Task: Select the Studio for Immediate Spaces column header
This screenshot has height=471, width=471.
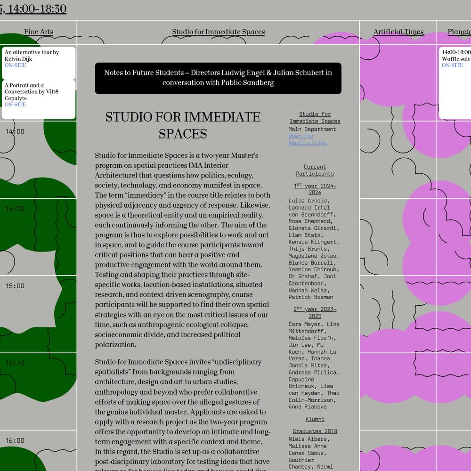Action: [x=218, y=32]
